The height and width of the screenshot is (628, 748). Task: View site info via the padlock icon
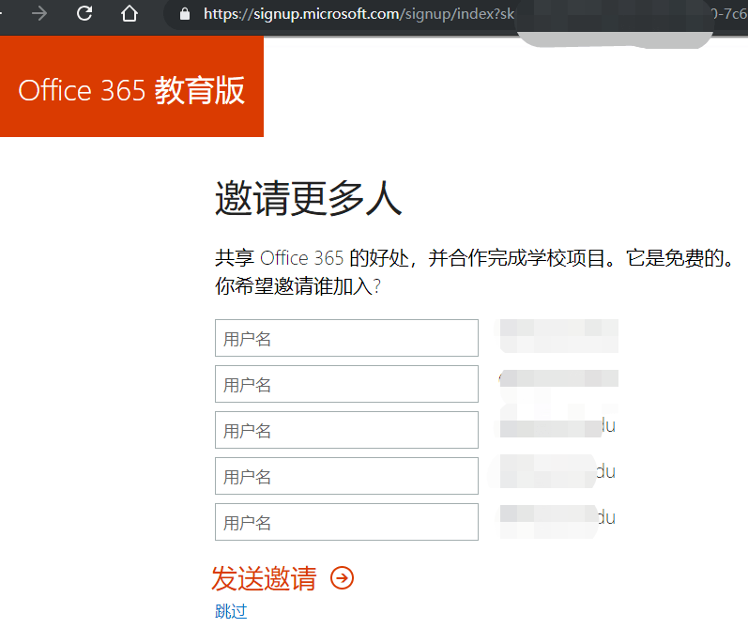[x=185, y=14]
